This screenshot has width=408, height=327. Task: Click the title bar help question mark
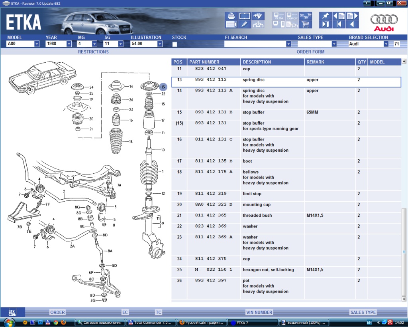(x=367, y=3)
